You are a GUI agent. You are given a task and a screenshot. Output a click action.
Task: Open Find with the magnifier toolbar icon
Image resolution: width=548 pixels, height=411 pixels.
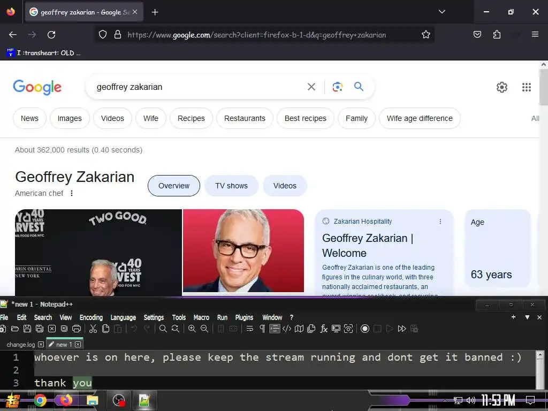click(163, 329)
